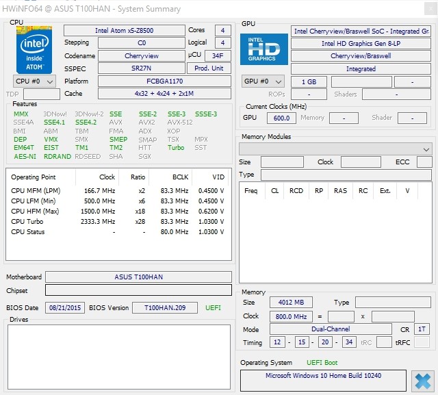Click the green UEFI label near BIOS Version
This screenshot has width=438, height=395.
(213, 308)
